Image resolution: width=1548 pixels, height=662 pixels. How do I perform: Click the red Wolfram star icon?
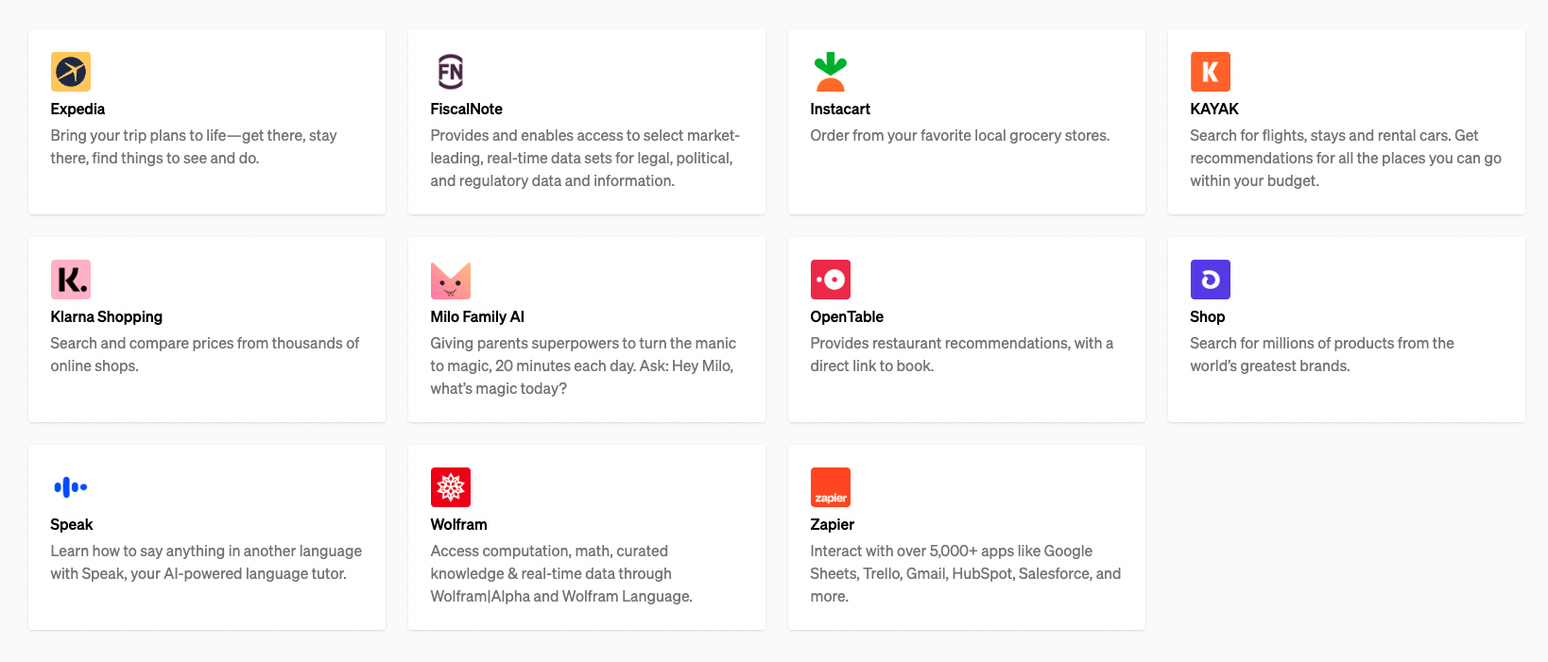tap(451, 487)
